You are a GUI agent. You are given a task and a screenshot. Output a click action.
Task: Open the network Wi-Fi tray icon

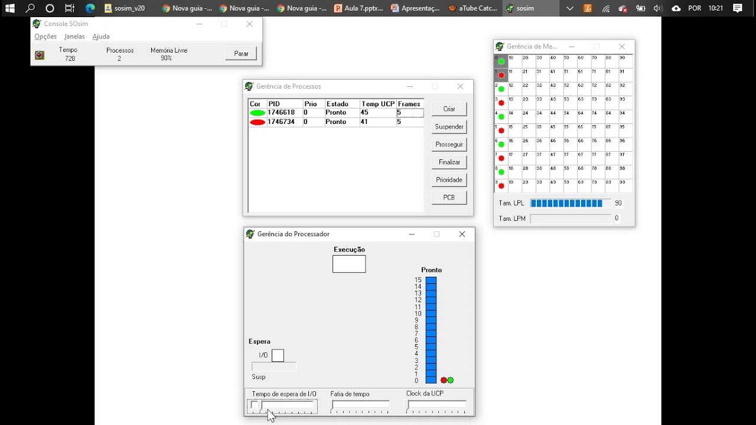pyautogui.click(x=606, y=8)
